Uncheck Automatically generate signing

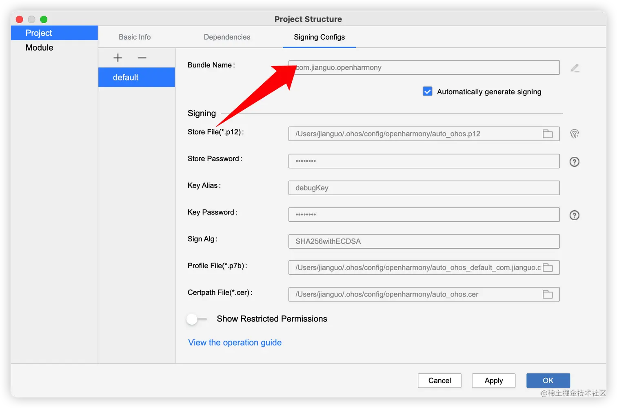427,91
